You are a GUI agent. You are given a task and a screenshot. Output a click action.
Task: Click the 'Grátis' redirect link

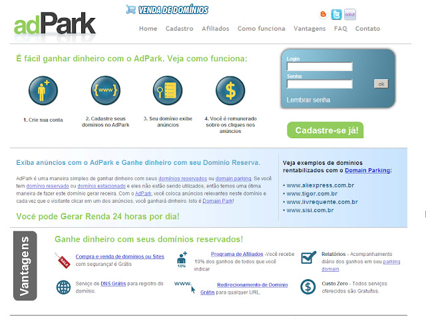point(207,292)
